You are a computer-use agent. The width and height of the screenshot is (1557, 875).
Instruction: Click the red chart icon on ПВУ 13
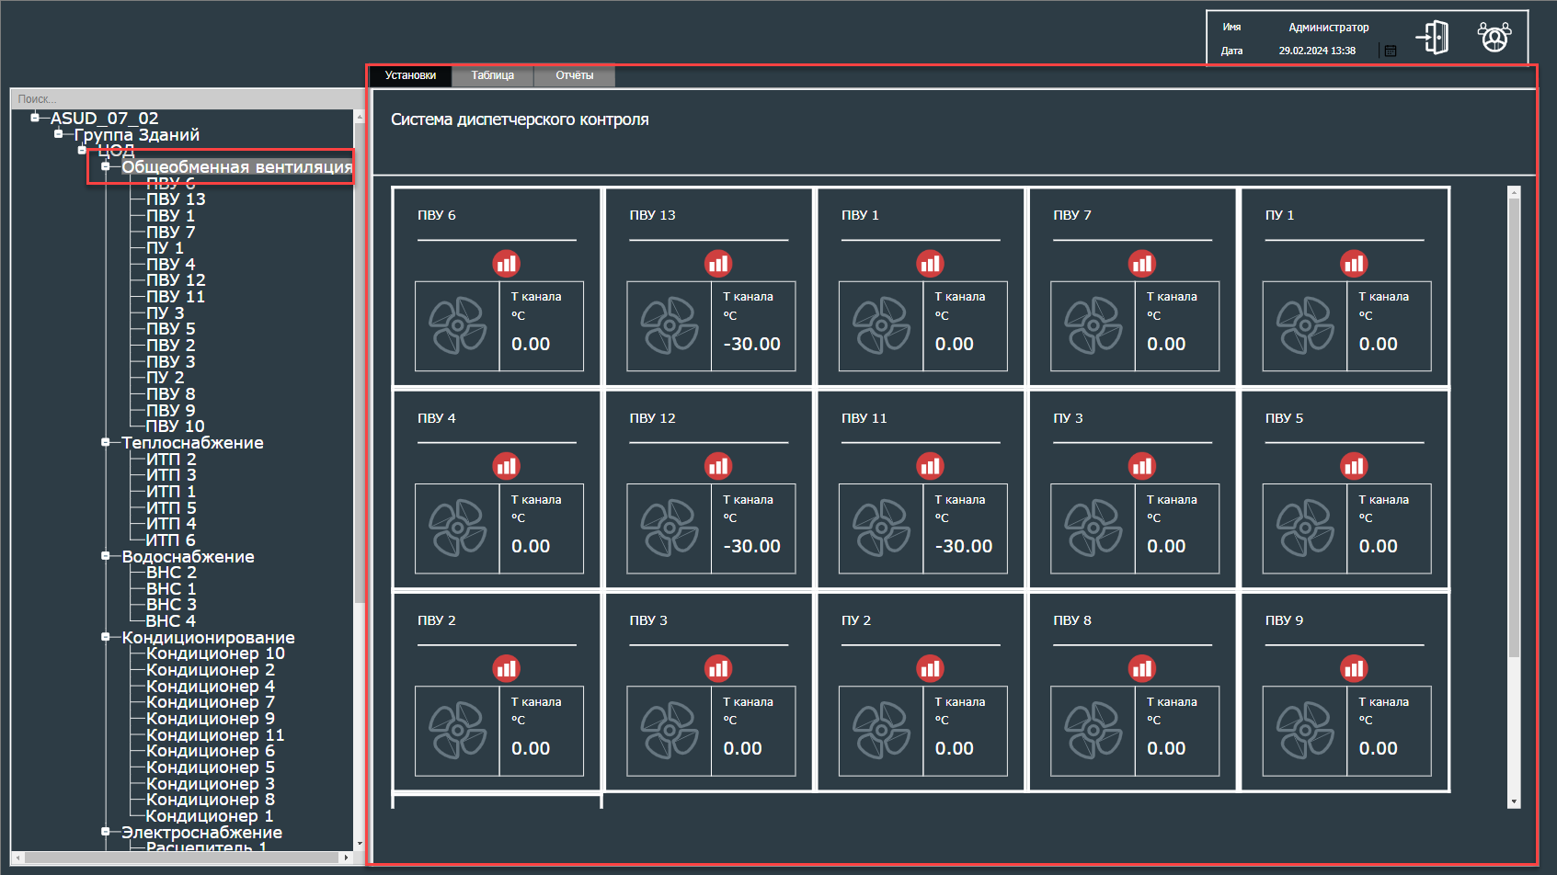pyautogui.click(x=717, y=264)
